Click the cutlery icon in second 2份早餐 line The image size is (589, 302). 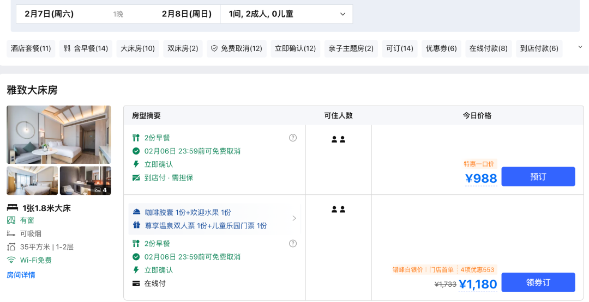pyautogui.click(x=136, y=244)
